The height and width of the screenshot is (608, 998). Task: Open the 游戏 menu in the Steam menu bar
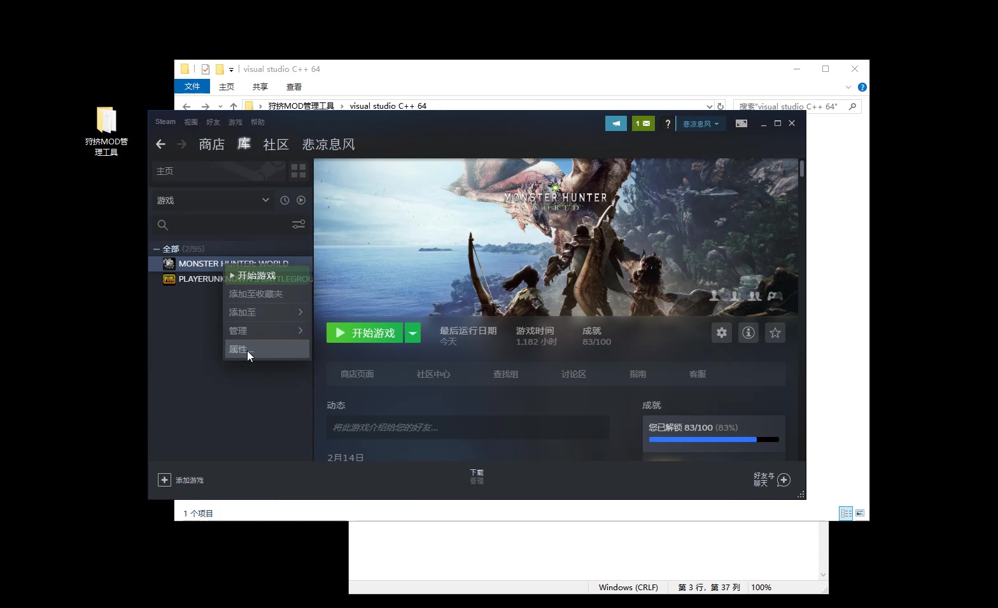click(235, 122)
